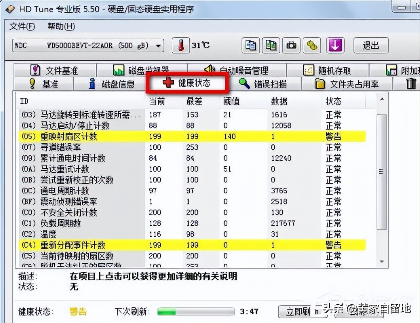Click the camera screenshot capture icon
This screenshot has height=323, width=420.
[x=291, y=45]
